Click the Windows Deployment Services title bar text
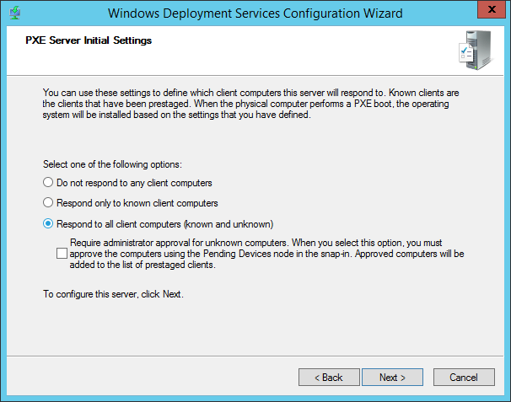Image resolution: width=511 pixels, height=402 pixels. click(255, 13)
